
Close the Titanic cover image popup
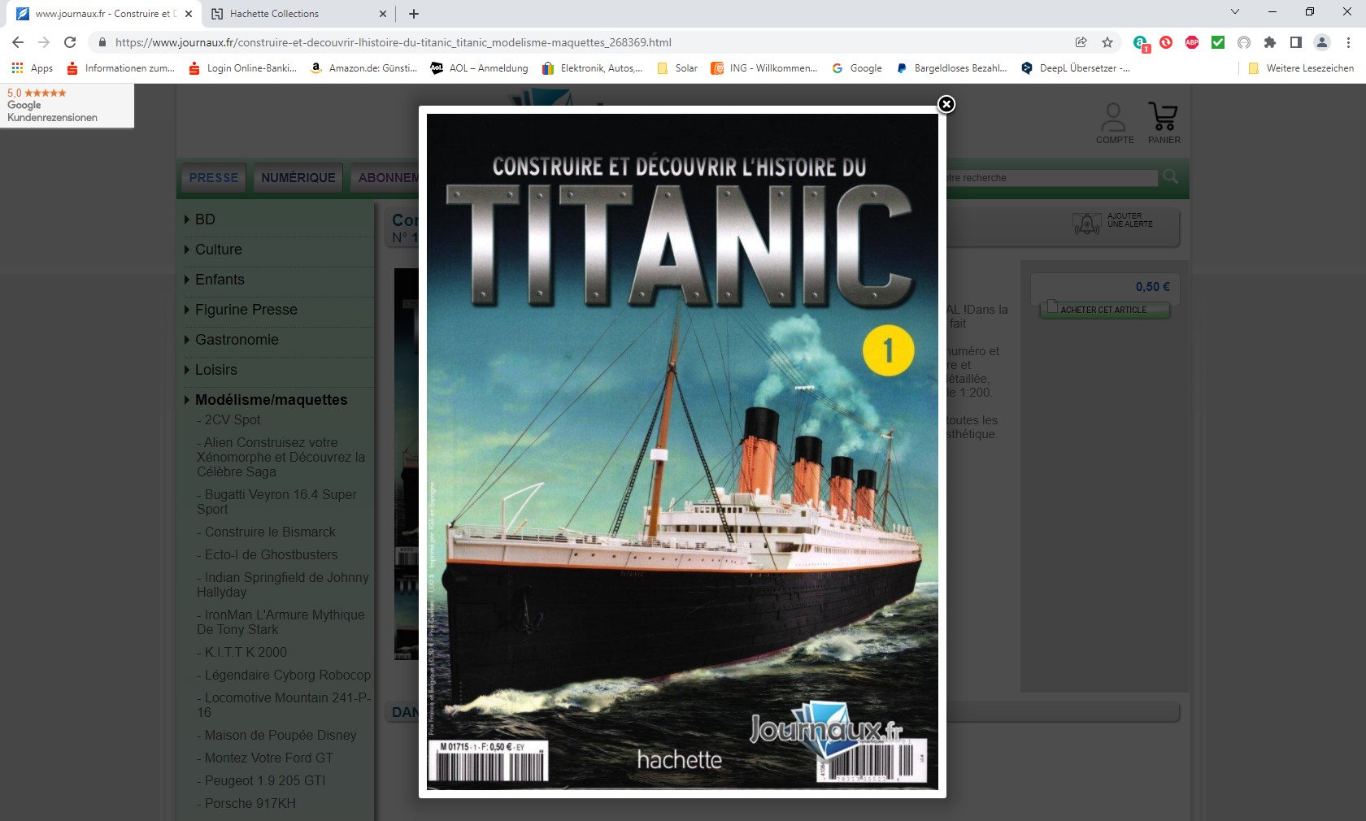point(946,104)
